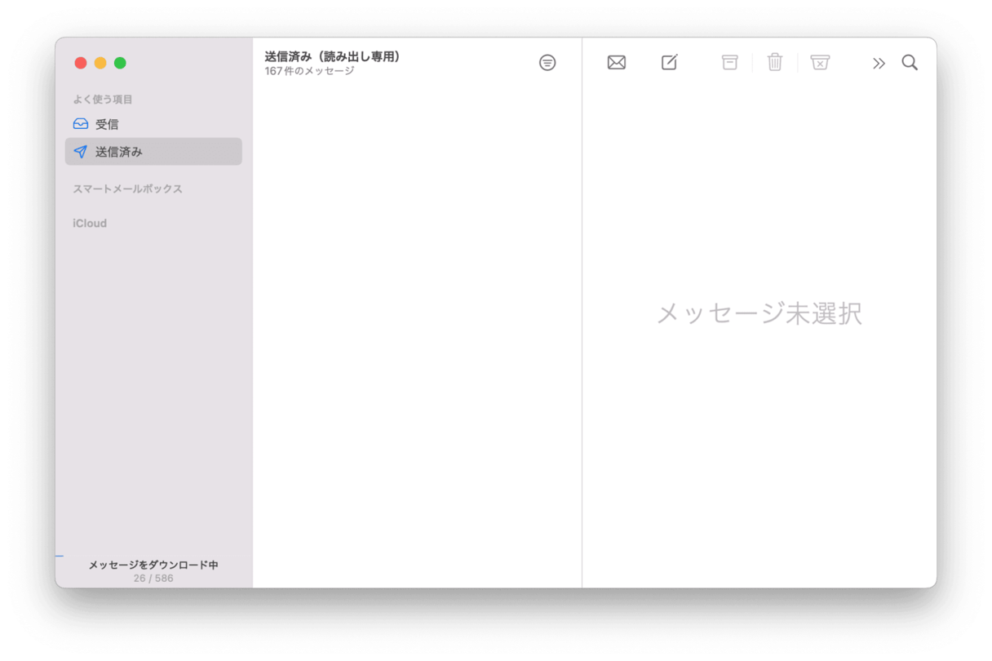
Task: Select the 受信 mailbox in the sidebar
Action: tap(107, 125)
